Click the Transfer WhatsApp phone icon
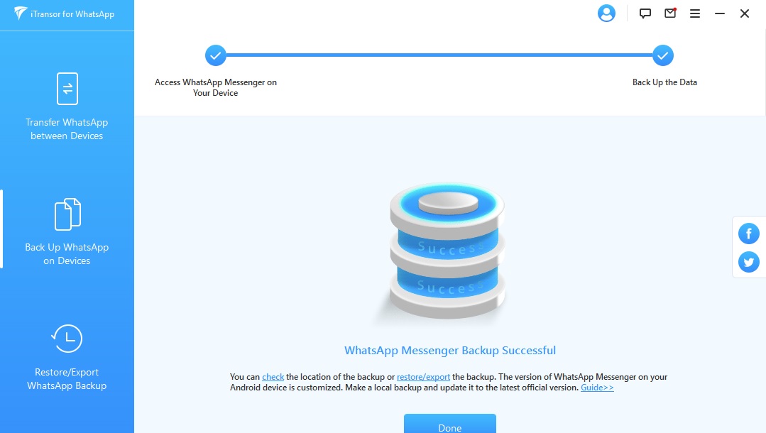The image size is (766, 433). [67, 89]
